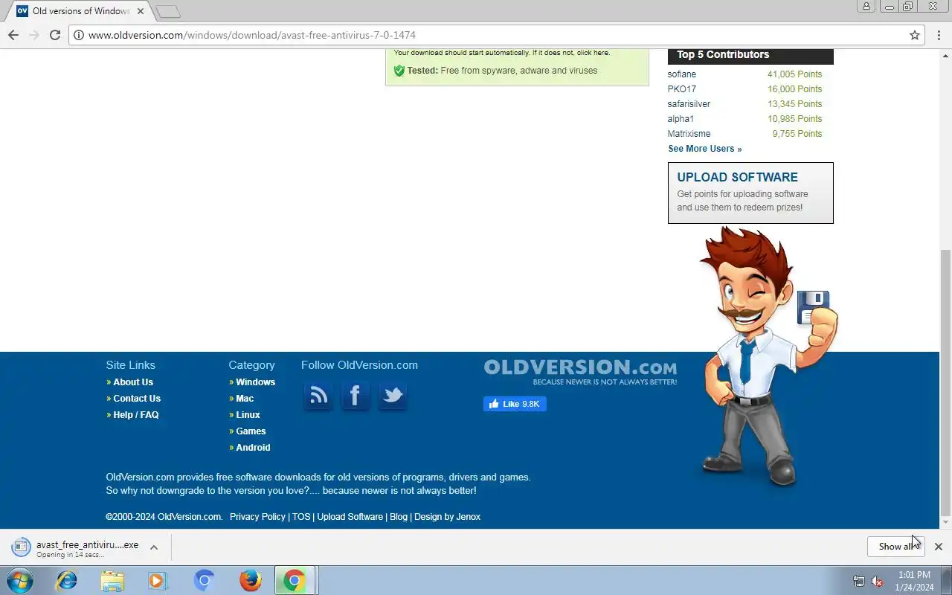
Task: Open the Privacy Policy footer link
Action: pos(257,517)
